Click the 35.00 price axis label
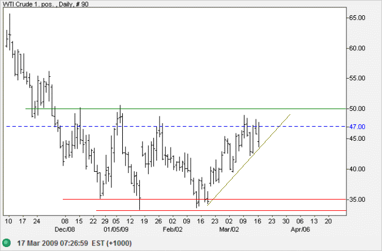Screen dimensions: 382x251 point(357,200)
